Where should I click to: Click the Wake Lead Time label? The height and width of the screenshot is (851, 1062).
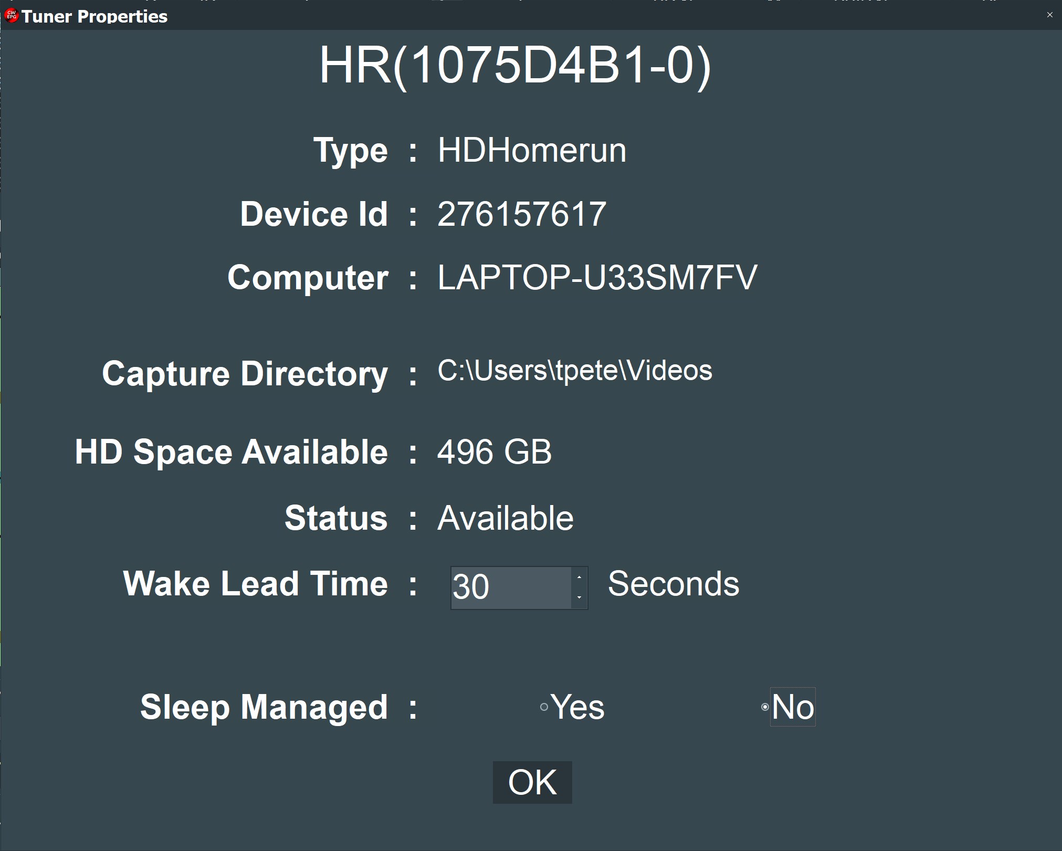255,584
